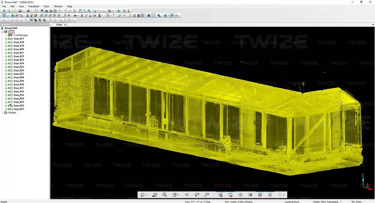Image resolution: width=375 pixels, height=203 pixels.
Task: Select Scan_033 in the structure tree
Action: click(19, 95)
